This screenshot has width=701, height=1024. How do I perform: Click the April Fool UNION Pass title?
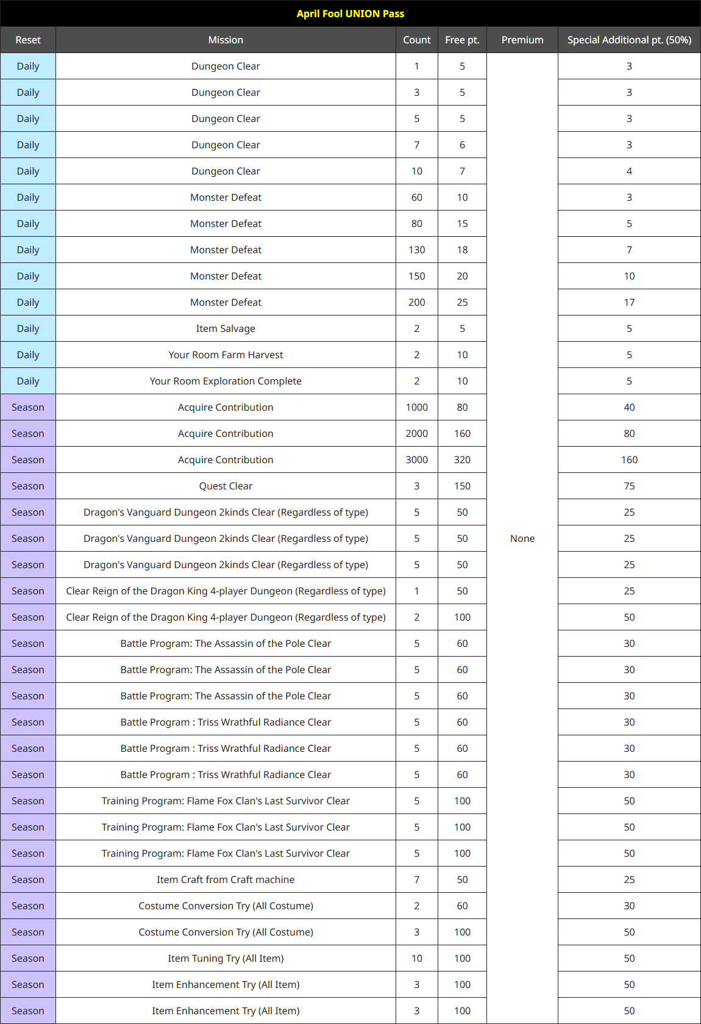pos(350,13)
